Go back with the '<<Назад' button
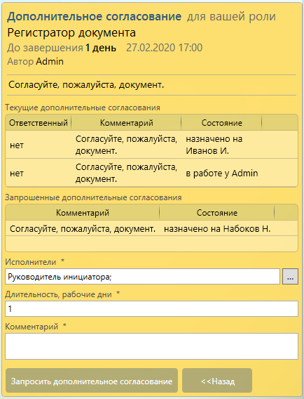304x399 pixels. pyautogui.click(x=217, y=381)
